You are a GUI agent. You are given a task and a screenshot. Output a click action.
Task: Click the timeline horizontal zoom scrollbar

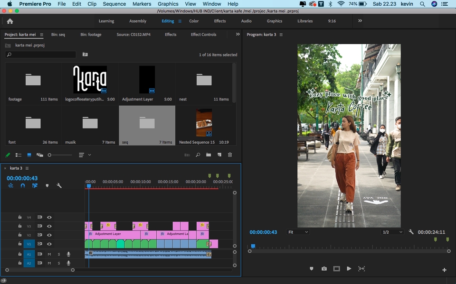(x=40, y=270)
